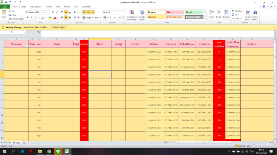Click the Save icon in quick access toolbar

[6, 2]
